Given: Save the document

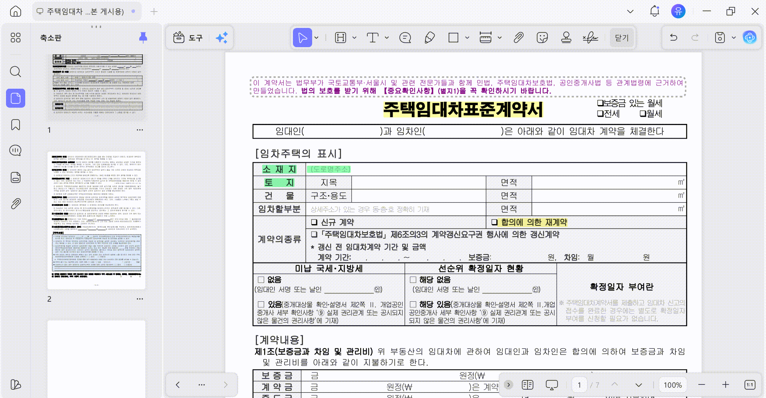Looking at the screenshot, I should 720,38.
